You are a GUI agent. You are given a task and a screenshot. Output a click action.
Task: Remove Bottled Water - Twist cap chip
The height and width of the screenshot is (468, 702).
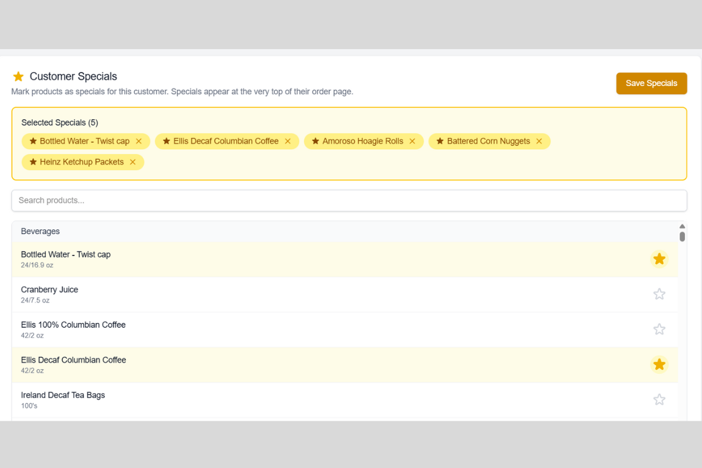point(139,141)
